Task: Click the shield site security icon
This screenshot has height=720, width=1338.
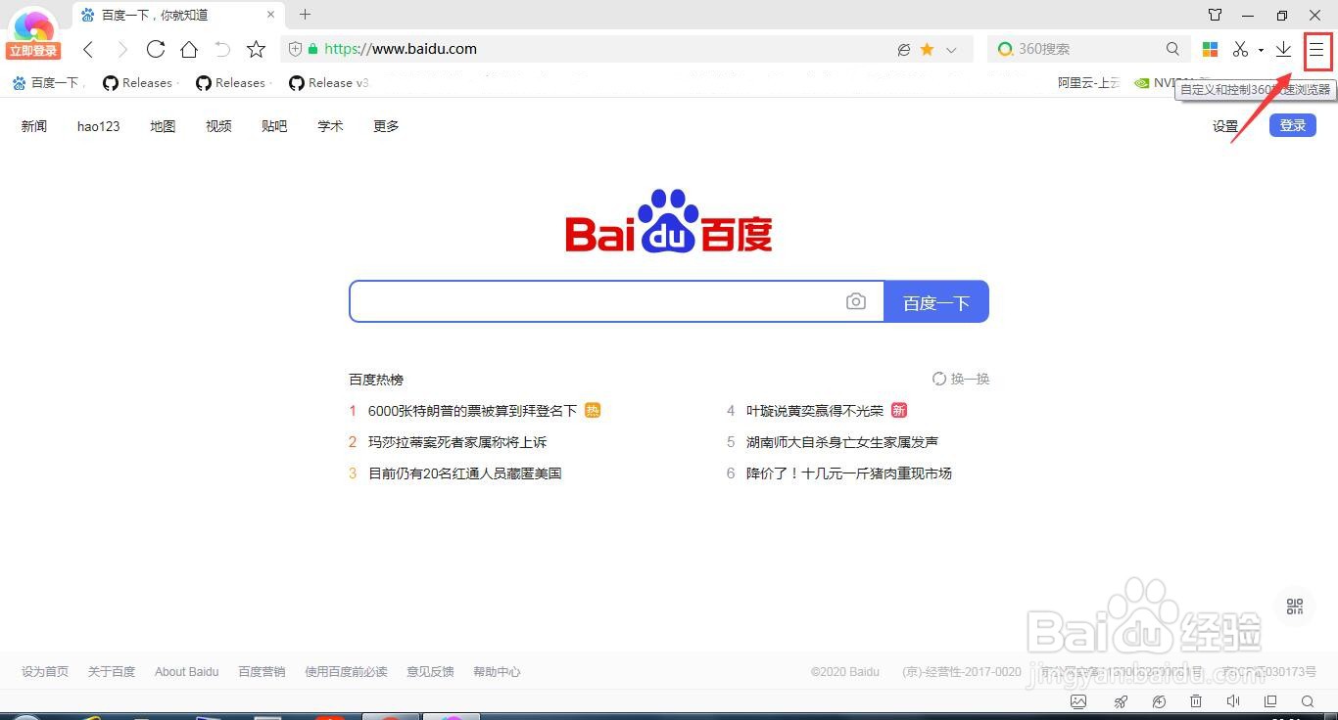Action: click(x=295, y=49)
